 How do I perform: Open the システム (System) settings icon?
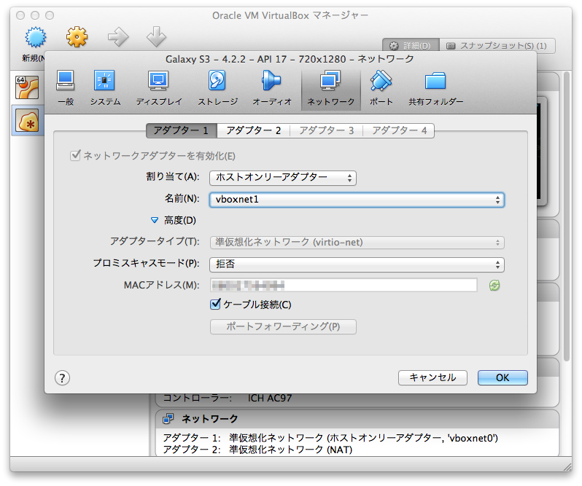105,88
